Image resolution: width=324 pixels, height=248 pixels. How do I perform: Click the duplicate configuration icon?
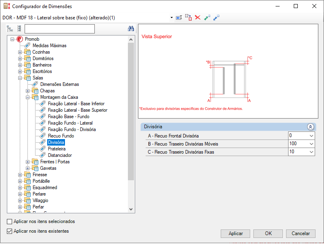tap(188, 18)
